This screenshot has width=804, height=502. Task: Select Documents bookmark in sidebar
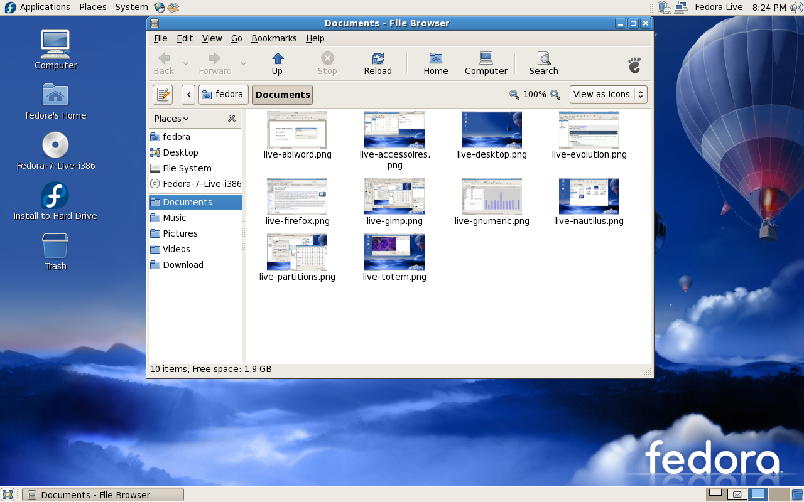click(x=195, y=202)
